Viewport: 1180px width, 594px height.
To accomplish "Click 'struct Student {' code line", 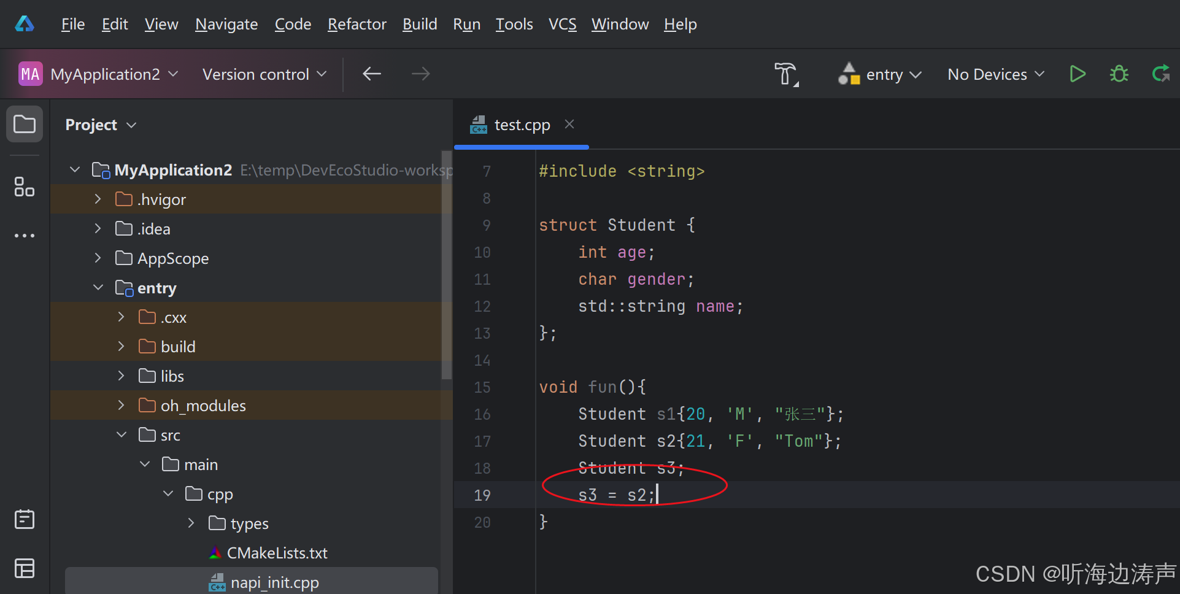I will coord(617,225).
